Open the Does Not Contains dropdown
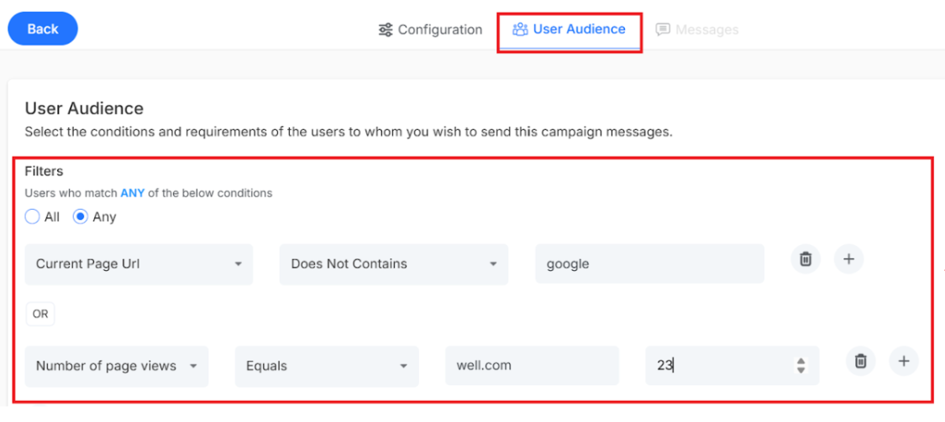 394,263
